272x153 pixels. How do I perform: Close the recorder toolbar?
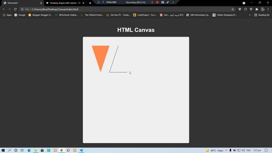point(173,2)
